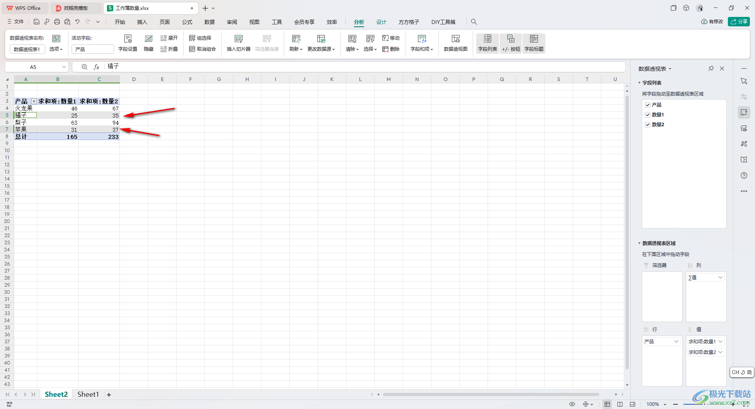Collapse the 字段列表 section
755x409 pixels.
pyautogui.click(x=639, y=83)
